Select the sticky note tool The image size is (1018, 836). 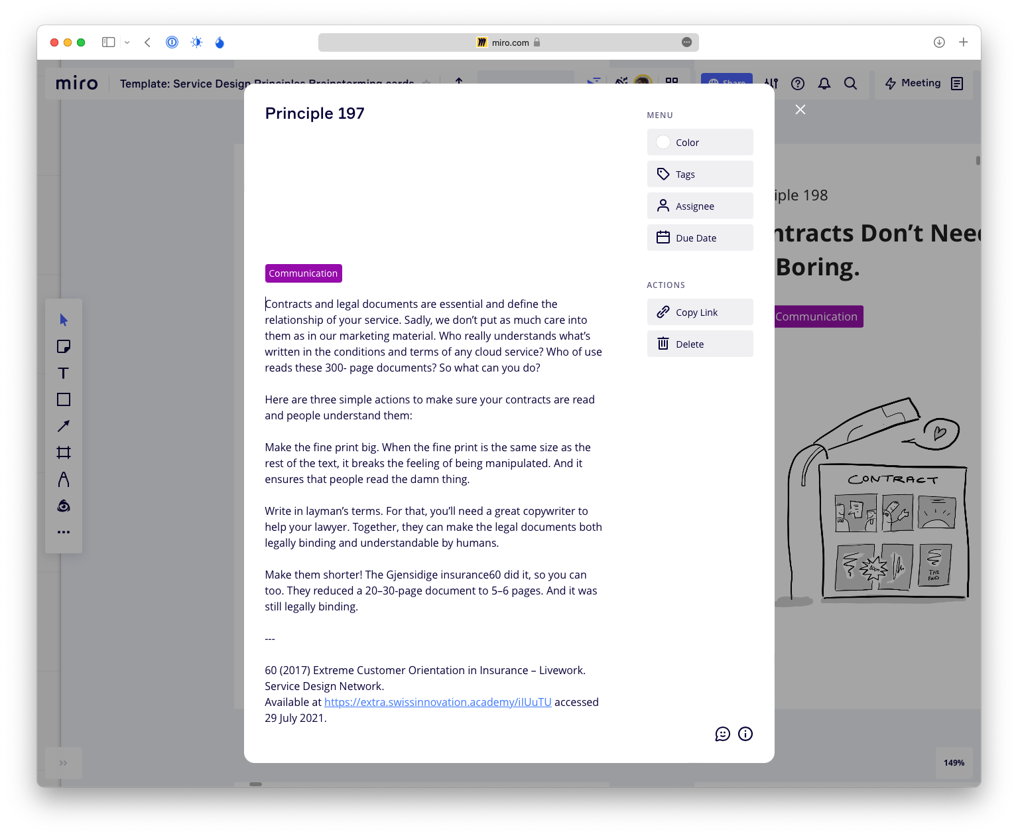(x=64, y=346)
